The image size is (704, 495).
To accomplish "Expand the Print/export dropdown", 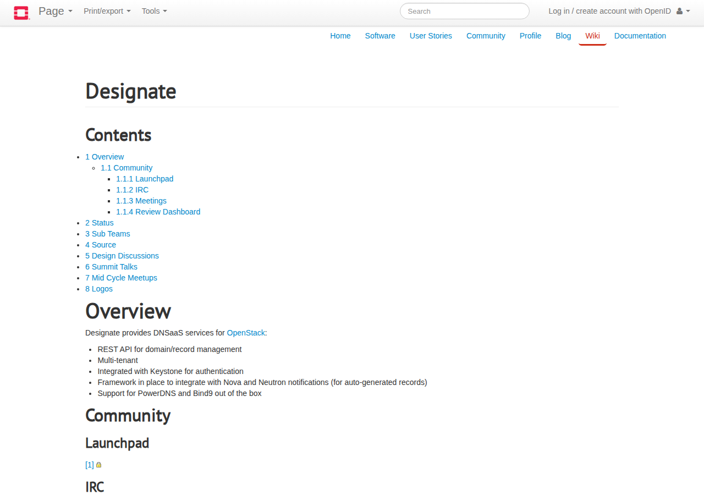I will pos(107,11).
